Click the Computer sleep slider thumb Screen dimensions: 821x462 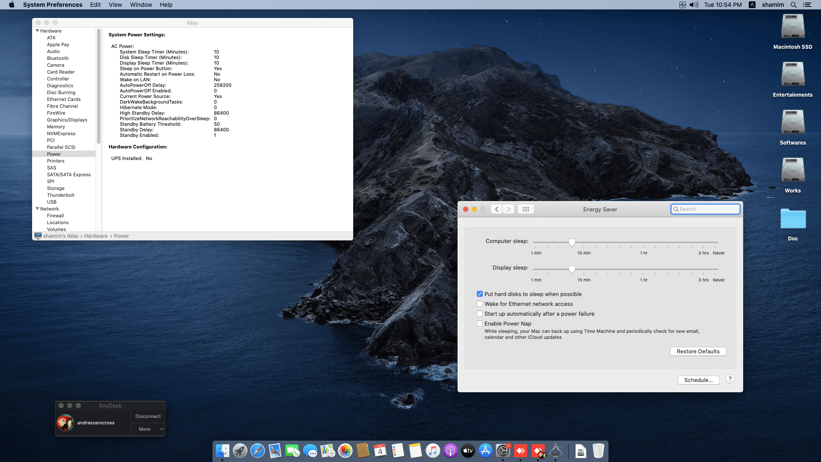coord(572,243)
